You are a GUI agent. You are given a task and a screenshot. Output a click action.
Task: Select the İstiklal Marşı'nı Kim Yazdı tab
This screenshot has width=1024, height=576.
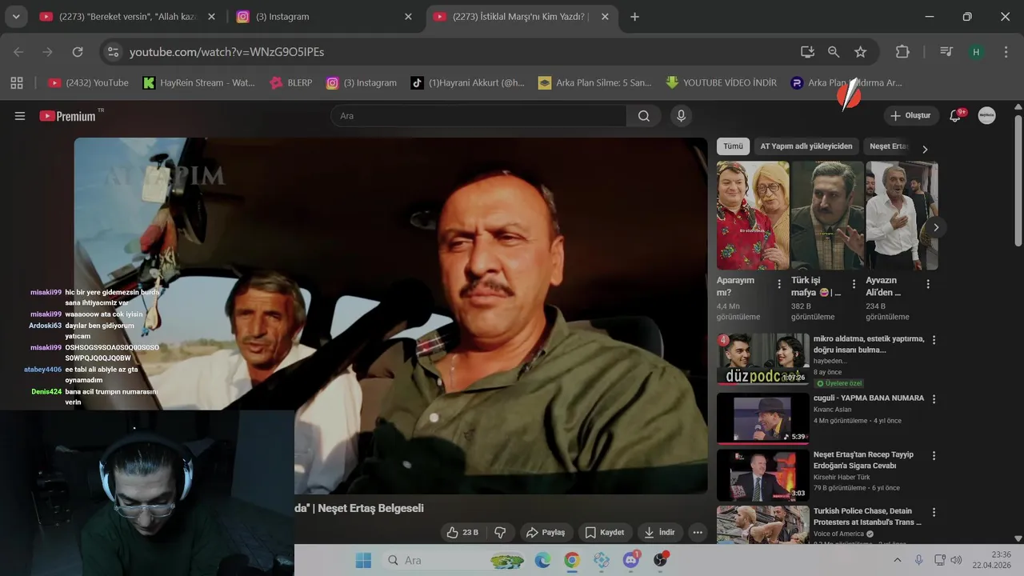click(x=520, y=17)
